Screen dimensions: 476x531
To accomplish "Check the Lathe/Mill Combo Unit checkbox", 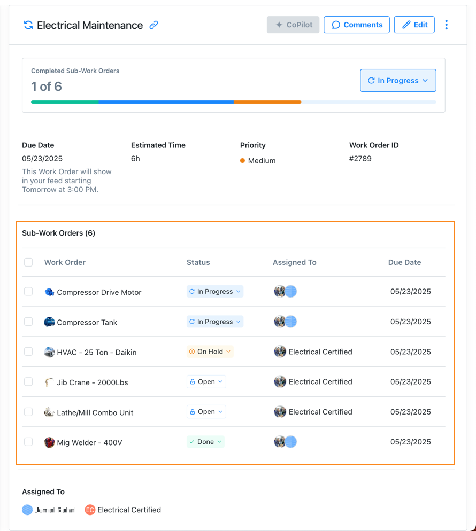I will point(28,412).
